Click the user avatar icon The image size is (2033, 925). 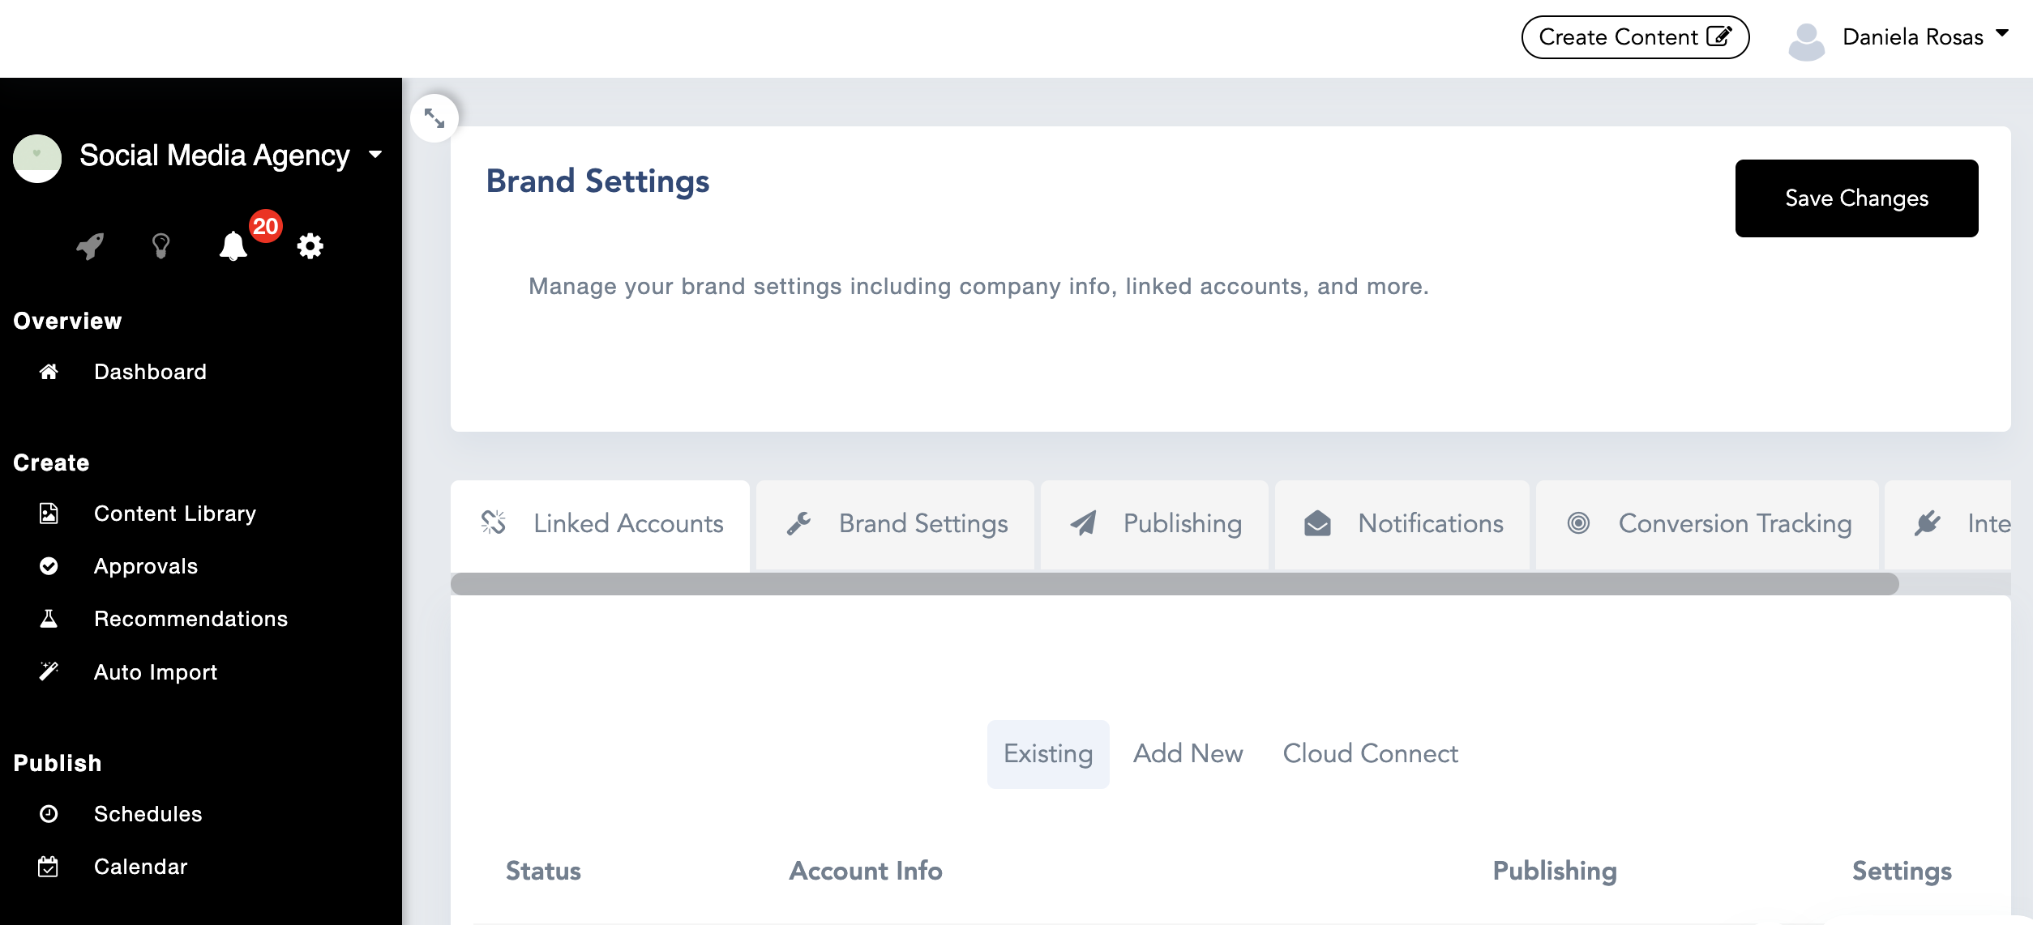(1806, 40)
